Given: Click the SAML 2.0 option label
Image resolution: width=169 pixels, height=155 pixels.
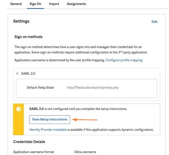Looking at the screenshot, I should [x=28, y=74].
